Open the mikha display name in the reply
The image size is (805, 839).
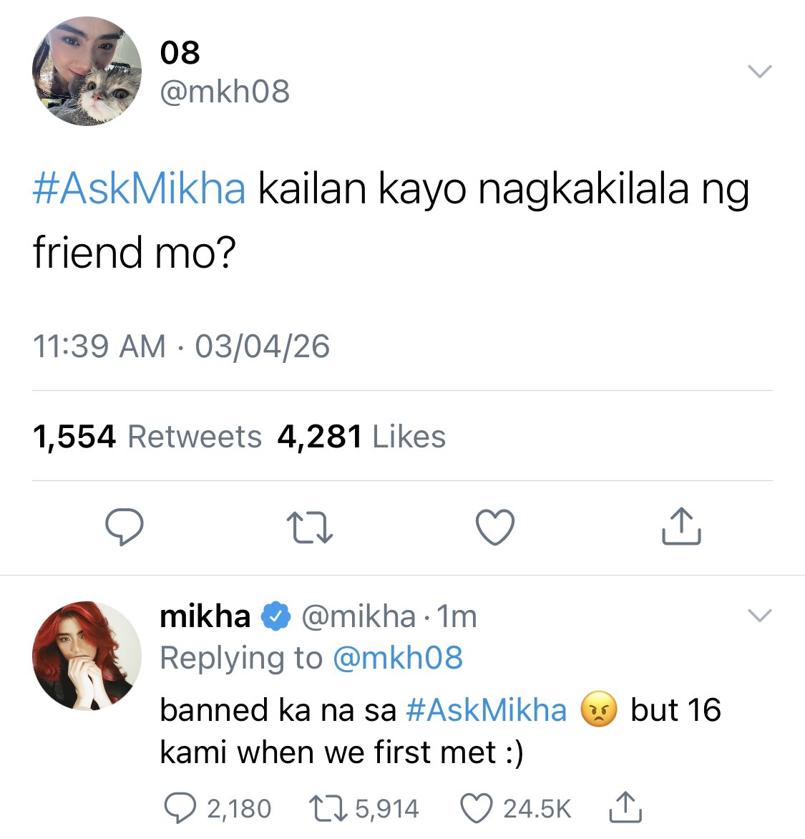coord(205,616)
